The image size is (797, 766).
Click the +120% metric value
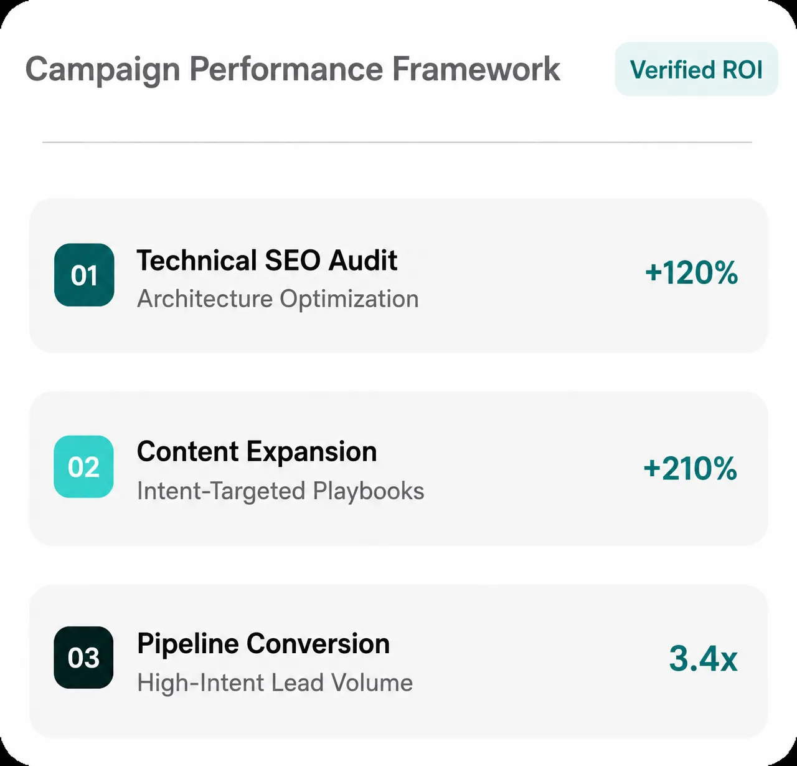click(x=691, y=273)
